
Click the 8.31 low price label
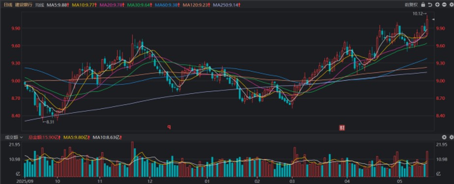(48, 122)
